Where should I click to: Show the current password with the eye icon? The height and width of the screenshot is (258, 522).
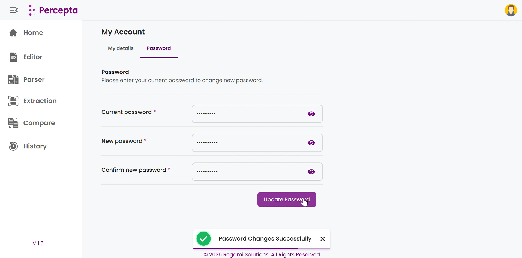point(311,114)
